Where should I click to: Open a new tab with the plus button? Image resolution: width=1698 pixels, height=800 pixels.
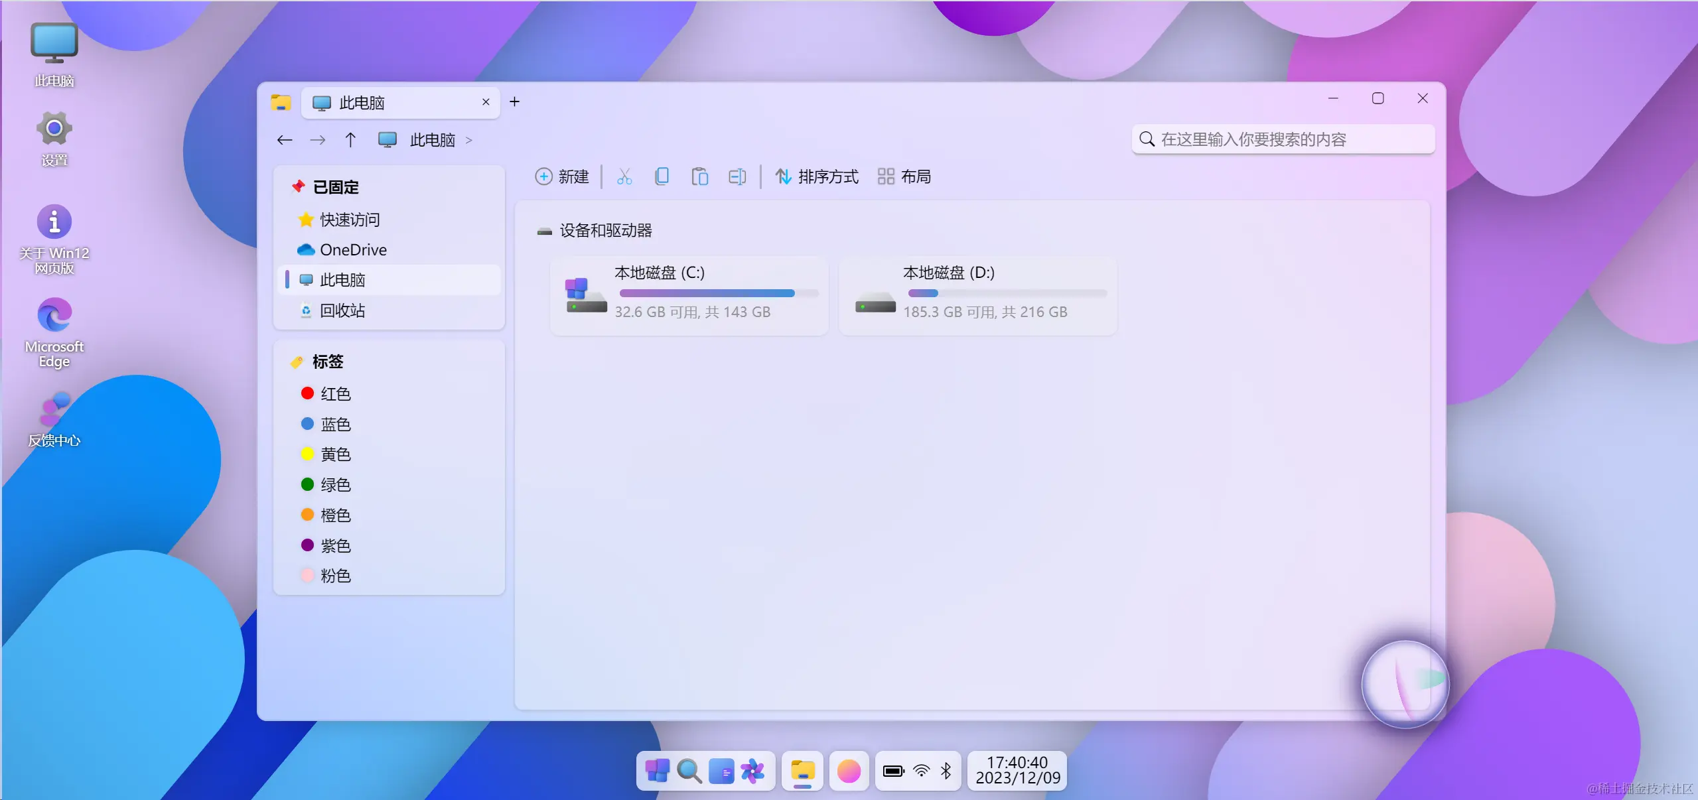coord(514,102)
